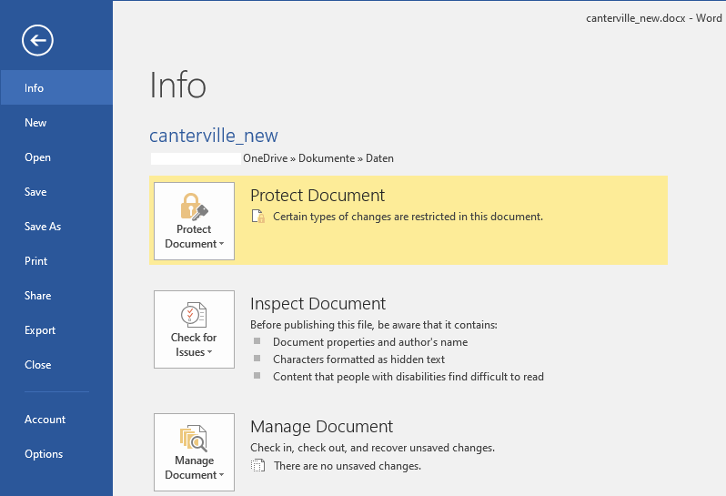Click the back arrow to return to document
This screenshot has width=726, height=496.
pos(38,40)
